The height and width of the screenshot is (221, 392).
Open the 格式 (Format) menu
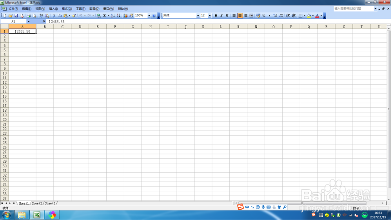tap(67, 9)
